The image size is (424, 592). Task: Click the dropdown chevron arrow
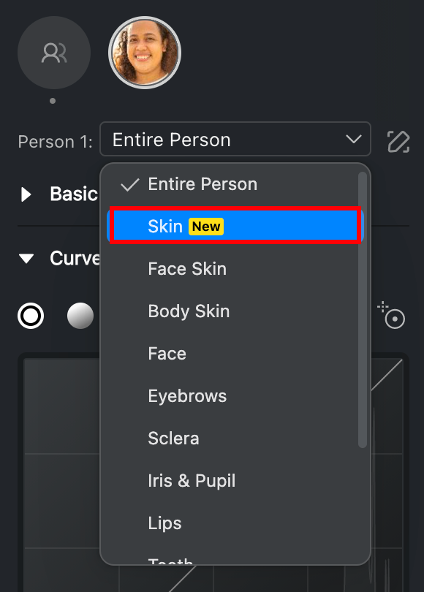point(354,139)
